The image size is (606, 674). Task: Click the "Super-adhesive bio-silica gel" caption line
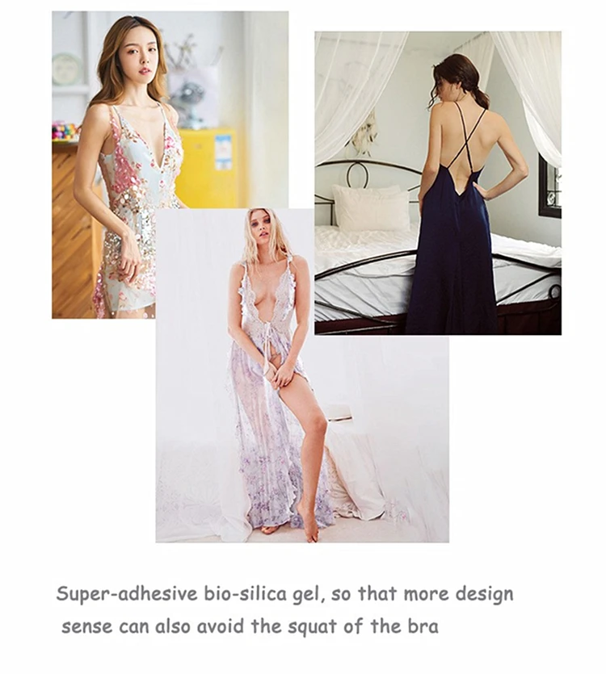pyautogui.click(x=284, y=594)
